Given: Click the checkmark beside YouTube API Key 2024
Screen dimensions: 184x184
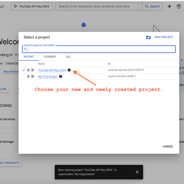Looking at the screenshot, I should 24,70.
